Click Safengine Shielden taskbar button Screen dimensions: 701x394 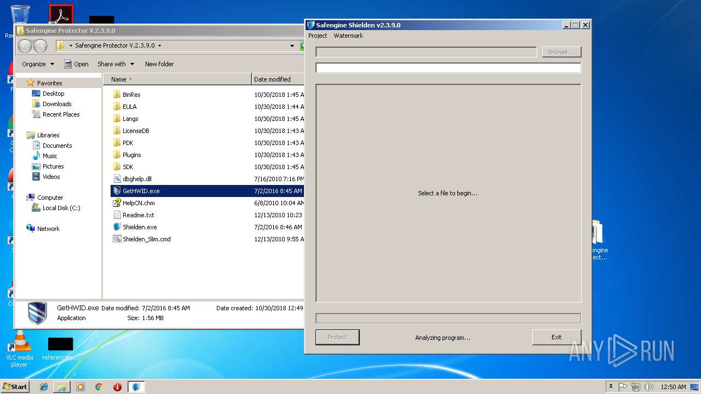[136, 387]
